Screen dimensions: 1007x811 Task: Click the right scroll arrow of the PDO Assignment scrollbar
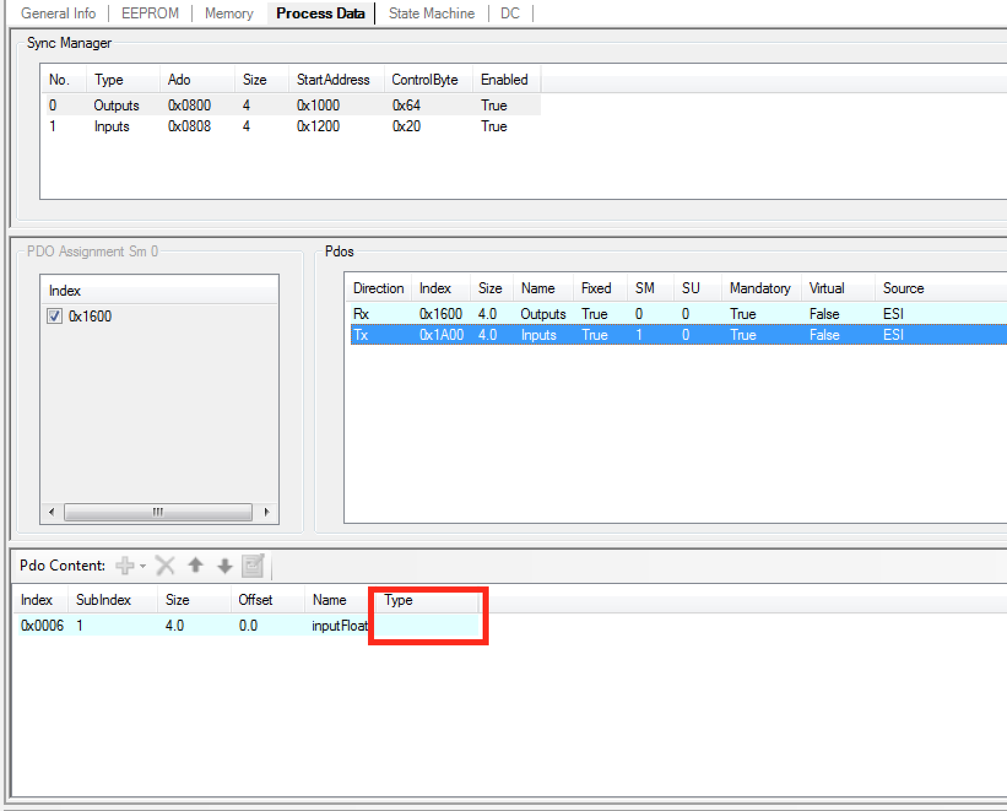266,512
